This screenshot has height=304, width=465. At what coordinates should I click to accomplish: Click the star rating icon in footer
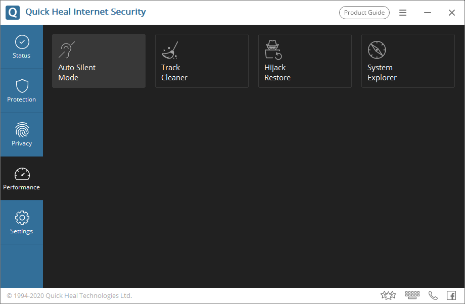[388, 295]
